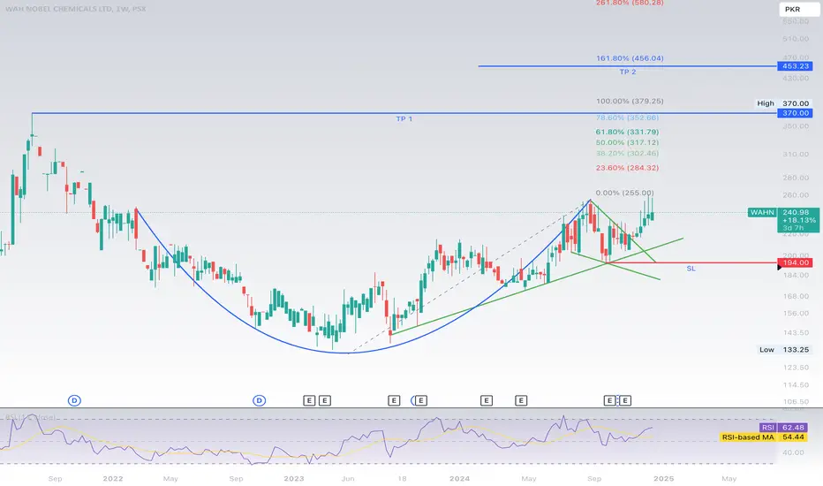Click the 50.00% (317.12) Fibonacci level

[627, 142]
